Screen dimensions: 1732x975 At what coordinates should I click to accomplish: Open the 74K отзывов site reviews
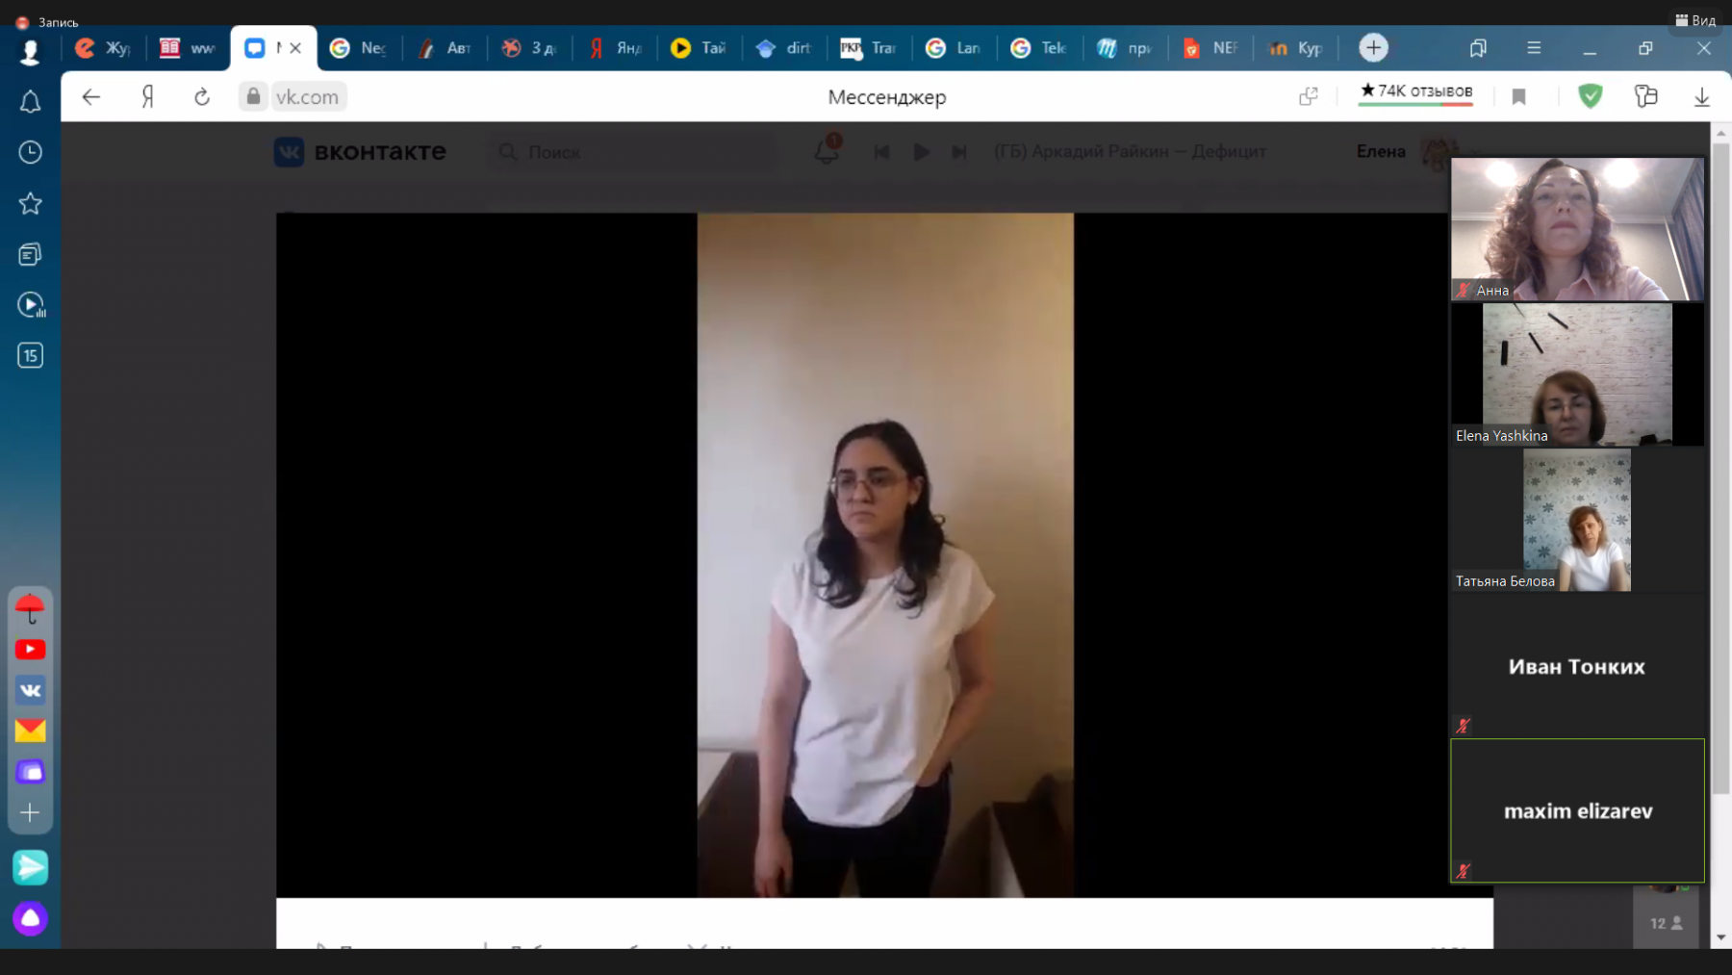[x=1415, y=91]
